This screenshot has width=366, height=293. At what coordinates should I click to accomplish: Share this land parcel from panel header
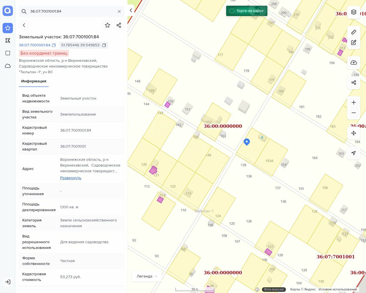(x=119, y=25)
